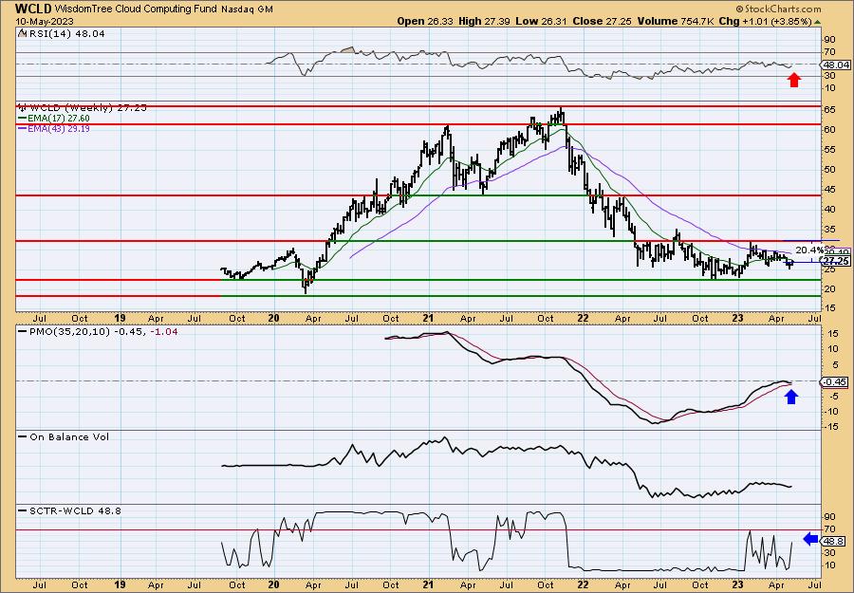Click the Nasdaq GM exchange label
This screenshot has height=593, width=854.
[x=248, y=9]
